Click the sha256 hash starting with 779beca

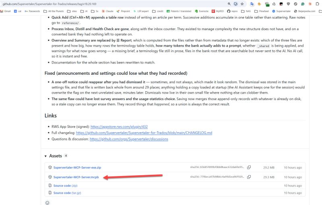(217, 177)
